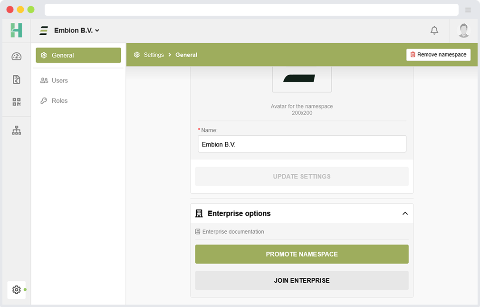The width and height of the screenshot is (480, 307).
Task: Click the namespace avatar thumbnail
Action: coord(302,79)
